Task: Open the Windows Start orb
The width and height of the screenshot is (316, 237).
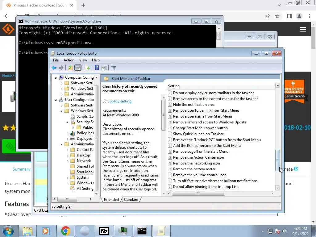Action: (x=8, y=231)
